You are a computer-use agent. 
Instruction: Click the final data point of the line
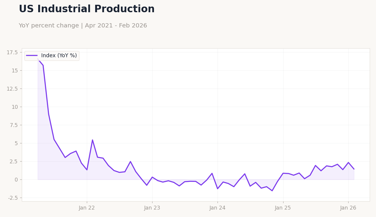pyautogui.click(x=354, y=169)
